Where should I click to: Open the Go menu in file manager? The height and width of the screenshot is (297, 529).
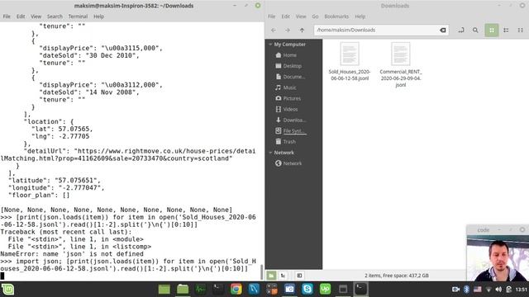(x=315, y=16)
